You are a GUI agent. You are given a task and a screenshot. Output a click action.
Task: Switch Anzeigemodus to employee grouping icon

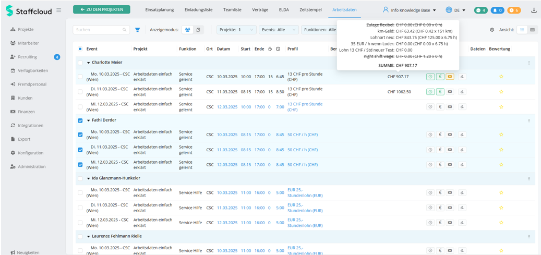(x=187, y=30)
